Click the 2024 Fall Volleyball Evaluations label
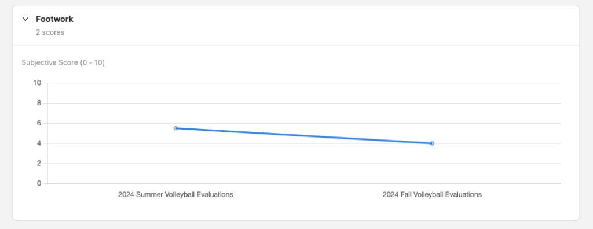The width and height of the screenshot is (593, 229). point(432,195)
